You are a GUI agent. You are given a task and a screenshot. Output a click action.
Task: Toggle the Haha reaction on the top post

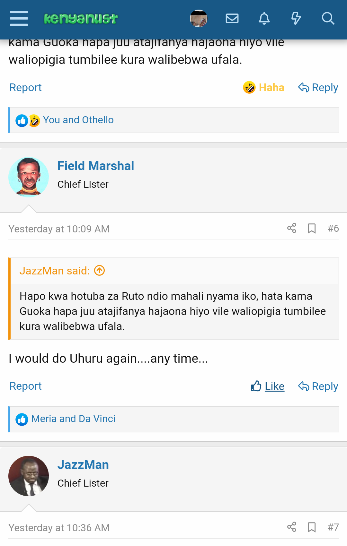(x=264, y=87)
